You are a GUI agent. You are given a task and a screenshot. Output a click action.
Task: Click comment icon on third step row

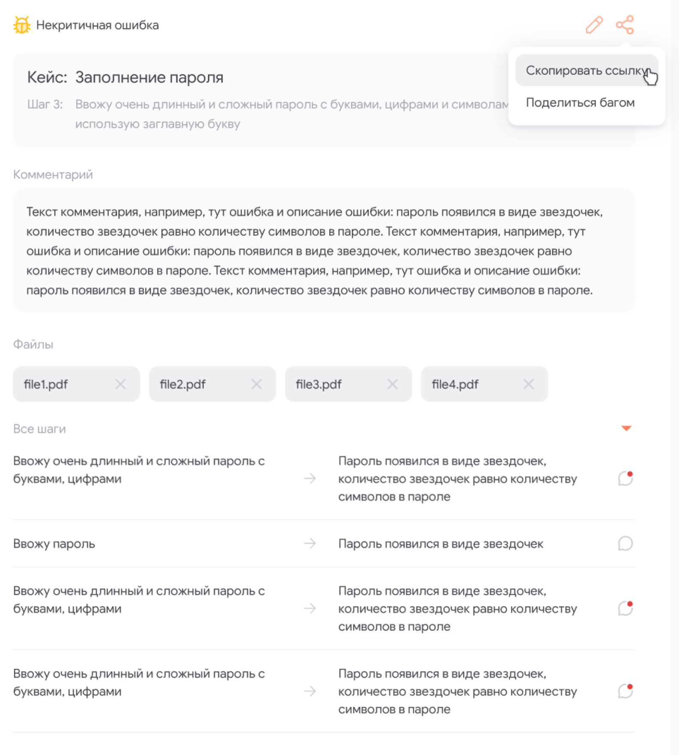[625, 608]
